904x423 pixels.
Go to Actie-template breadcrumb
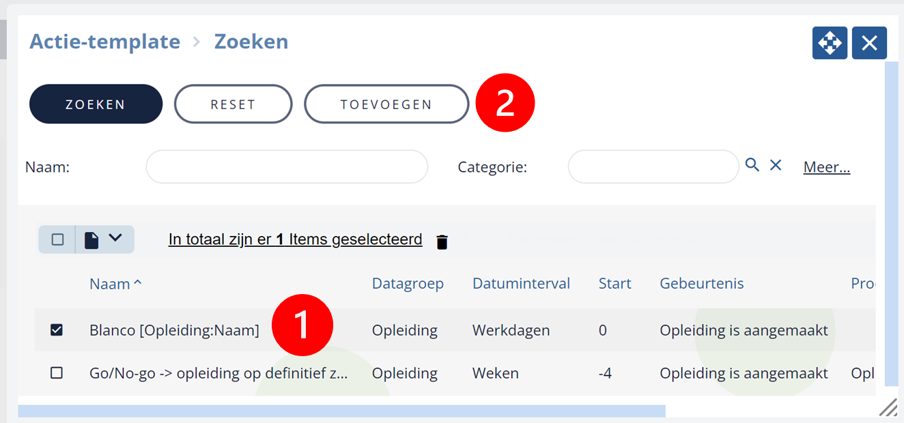pos(104,42)
